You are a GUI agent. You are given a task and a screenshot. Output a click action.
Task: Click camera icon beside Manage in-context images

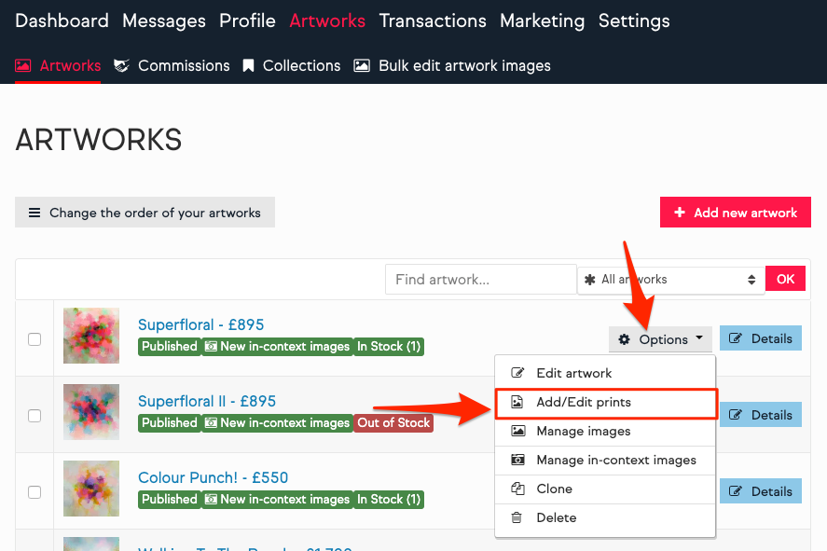click(x=518, y=460)
